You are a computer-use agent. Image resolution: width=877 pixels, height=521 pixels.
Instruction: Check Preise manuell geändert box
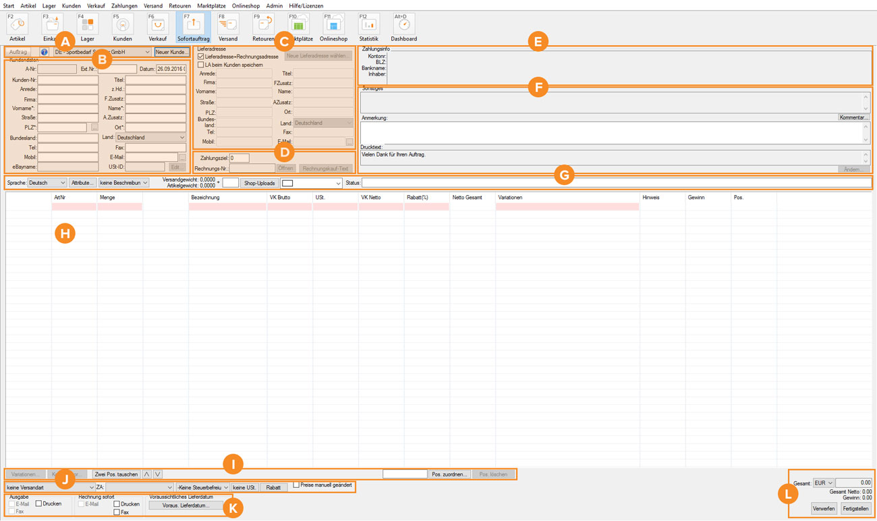point(296,485)
